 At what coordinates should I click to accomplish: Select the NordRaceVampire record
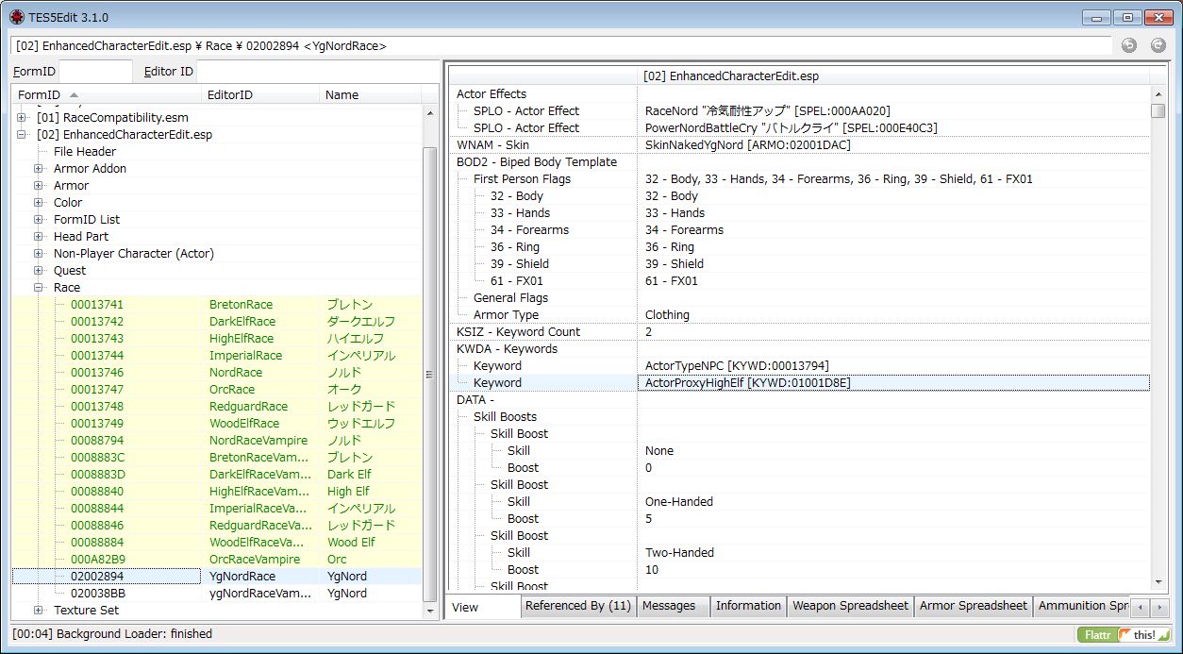258,441
